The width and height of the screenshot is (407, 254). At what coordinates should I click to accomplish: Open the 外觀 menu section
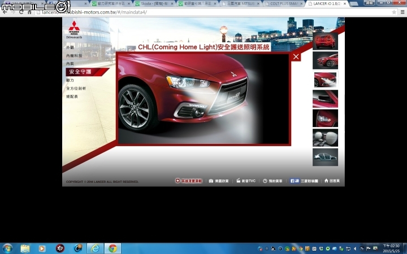[70, 47]
